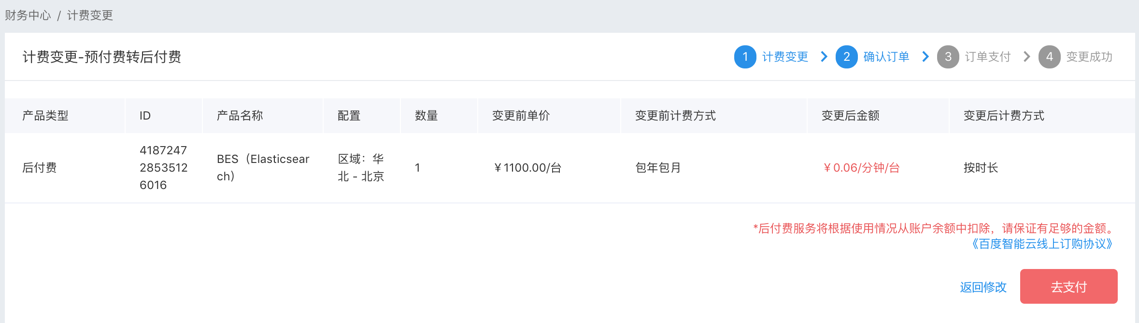The height and width of the screenshot is (323, 1139).
Task: Open 计费变更 breadcrumb item
Action: [x=90, y=15]
